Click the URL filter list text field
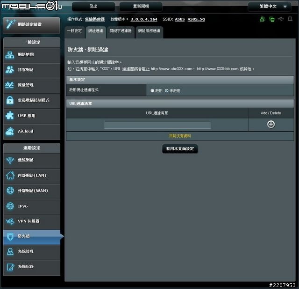This screenshot has height=289, width=299. coord(157,125)
